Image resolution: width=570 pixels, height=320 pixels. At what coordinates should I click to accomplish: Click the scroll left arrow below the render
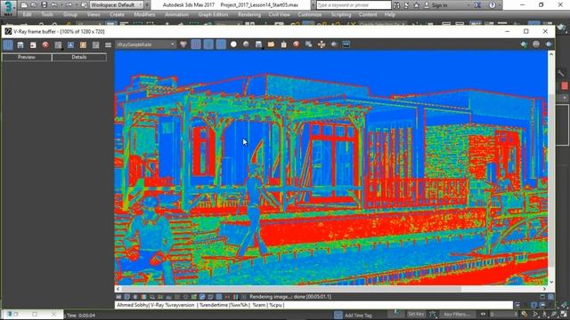118,289
